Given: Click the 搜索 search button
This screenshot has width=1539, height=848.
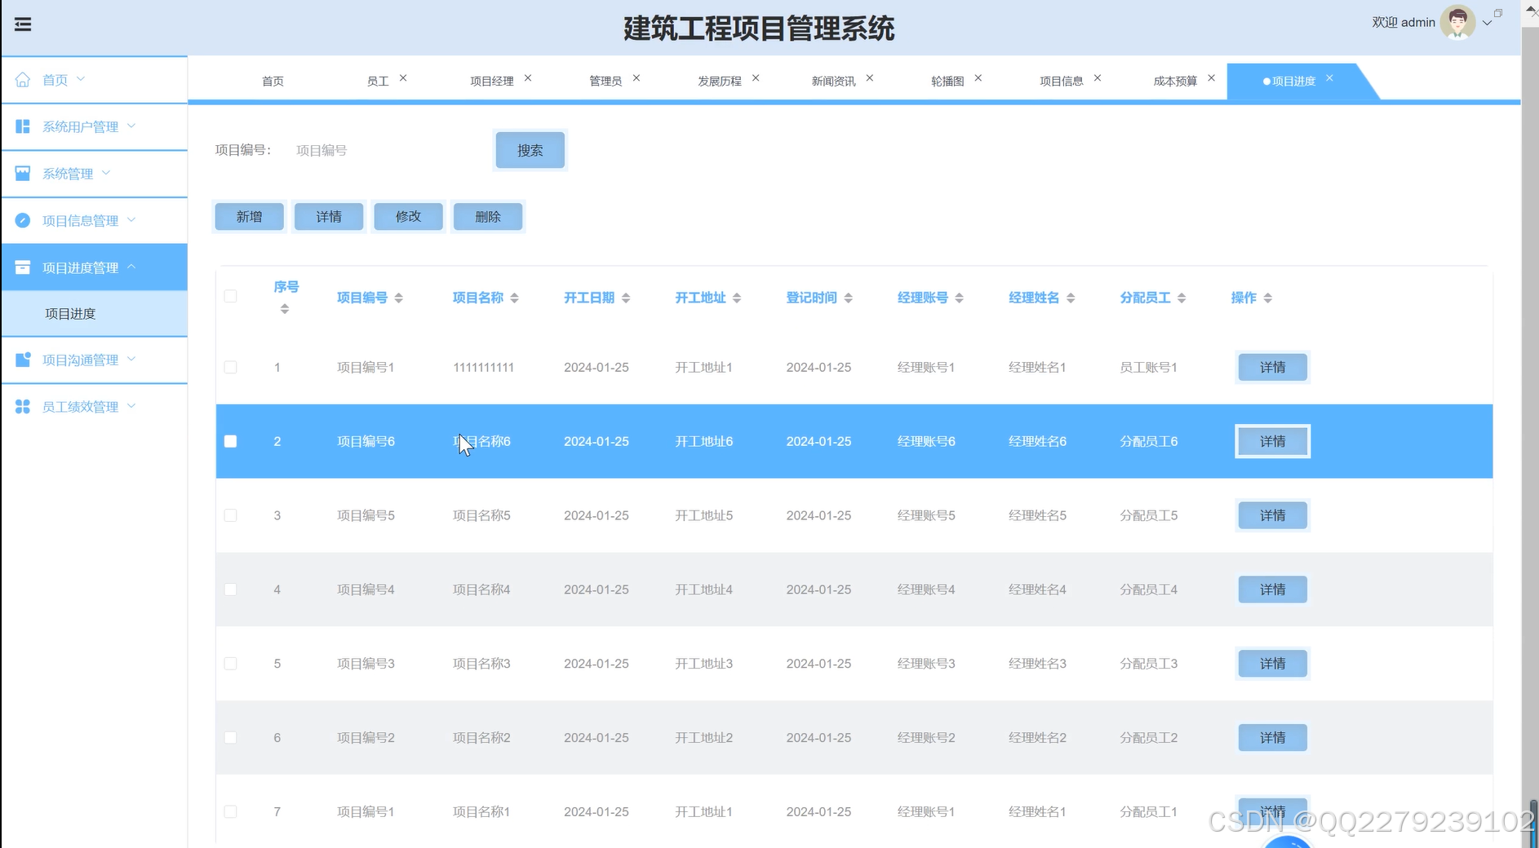Looking at the screenshot, I should pyautogui.click(x=530, y=150).
